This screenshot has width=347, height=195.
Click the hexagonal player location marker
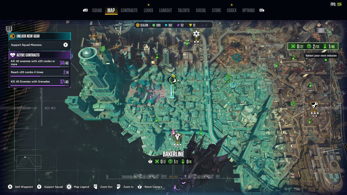point(172,80)
